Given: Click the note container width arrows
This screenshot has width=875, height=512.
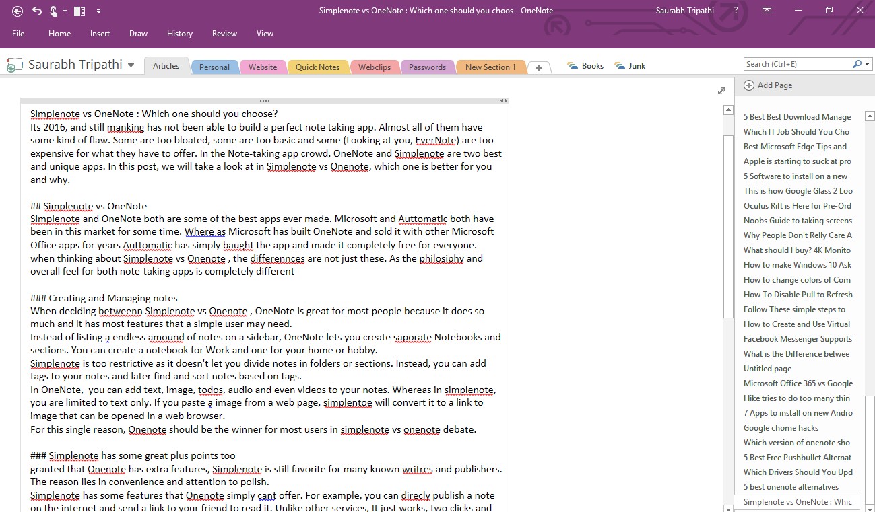Looking at the screenshot, I should coord(503,100).
